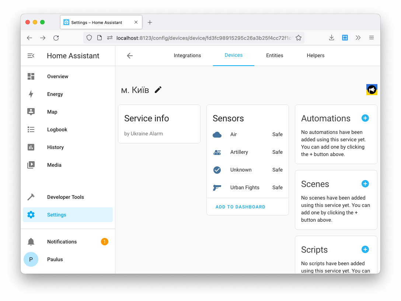Open Notifications showing the orange badge
This screenshot has width=401, height=301.
coord(62,242)
